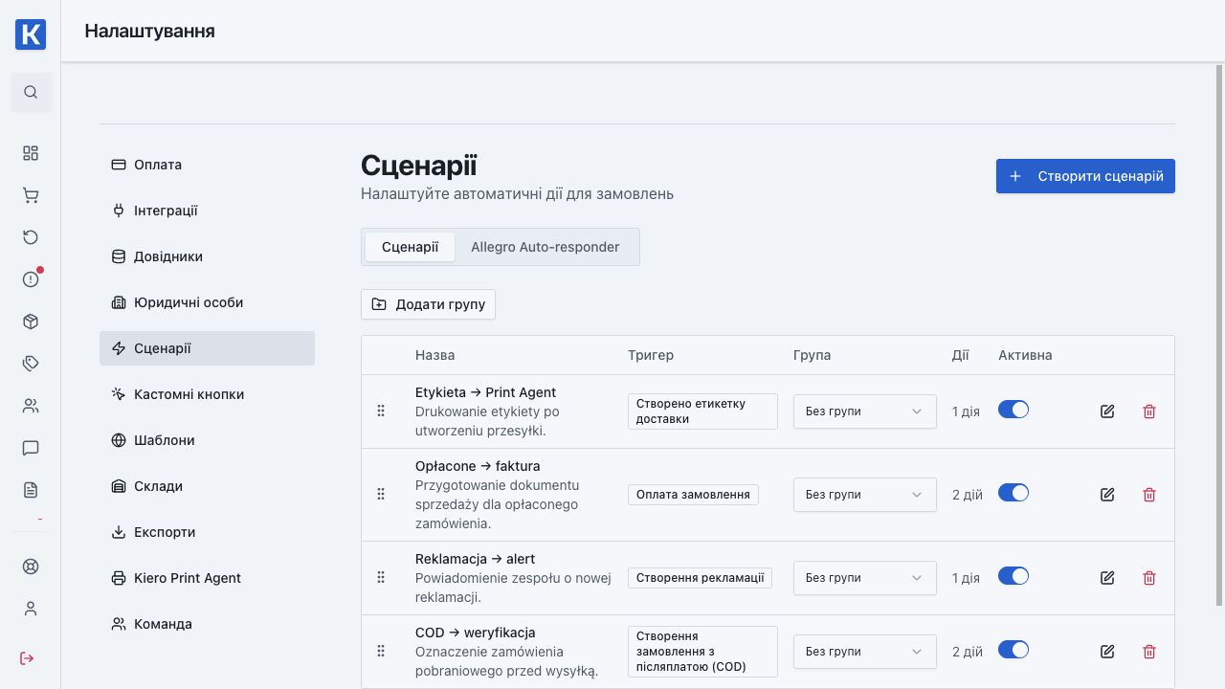1225x689 pixels.
Task: Open group dropdown for Etykieta → Print Agent
Action: (x=865, y=411)
